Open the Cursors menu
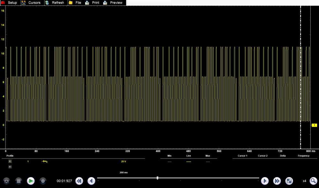Viewport: 319px width, 188px height. pyautogui.click(x=31, y=3)
